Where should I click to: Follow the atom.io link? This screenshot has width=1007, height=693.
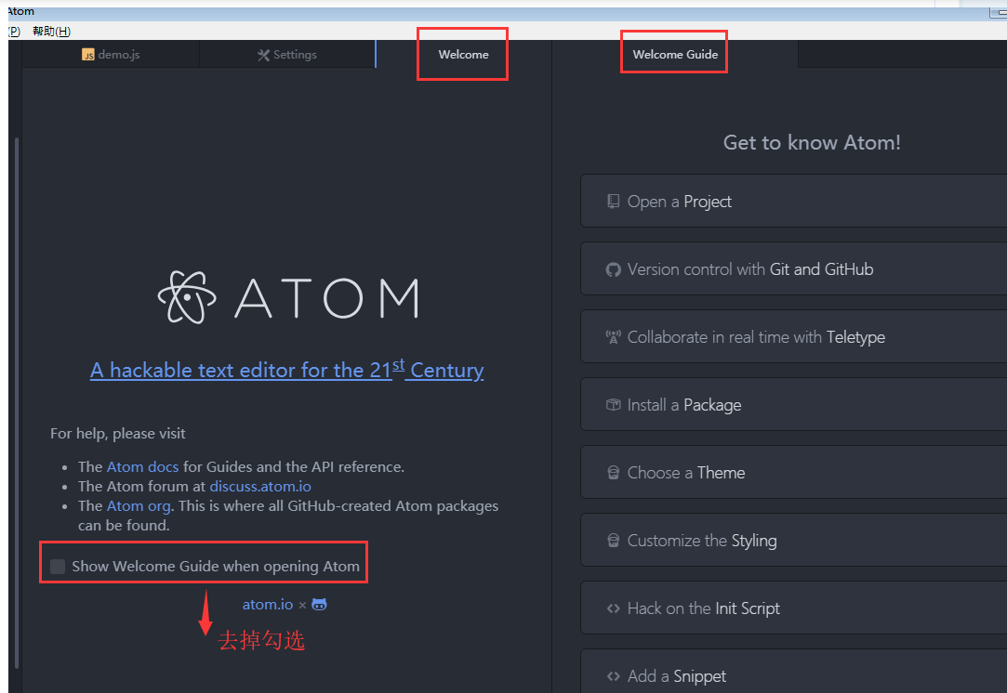point(267,605)
